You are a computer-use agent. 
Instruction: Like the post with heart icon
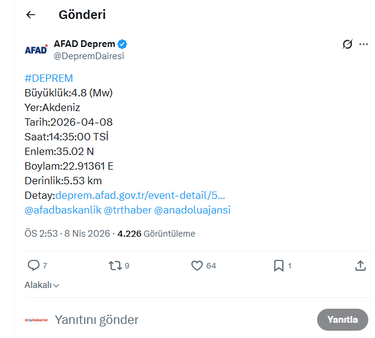197,265
